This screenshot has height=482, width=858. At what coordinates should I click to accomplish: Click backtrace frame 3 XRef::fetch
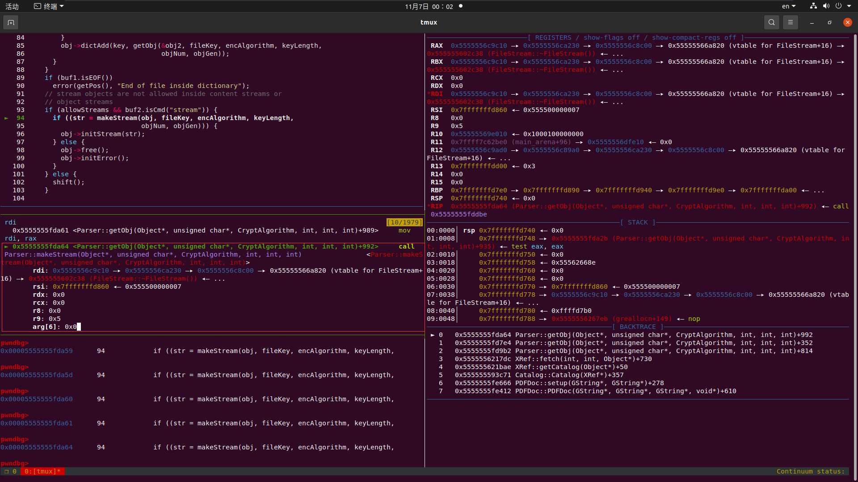[545, 359]
